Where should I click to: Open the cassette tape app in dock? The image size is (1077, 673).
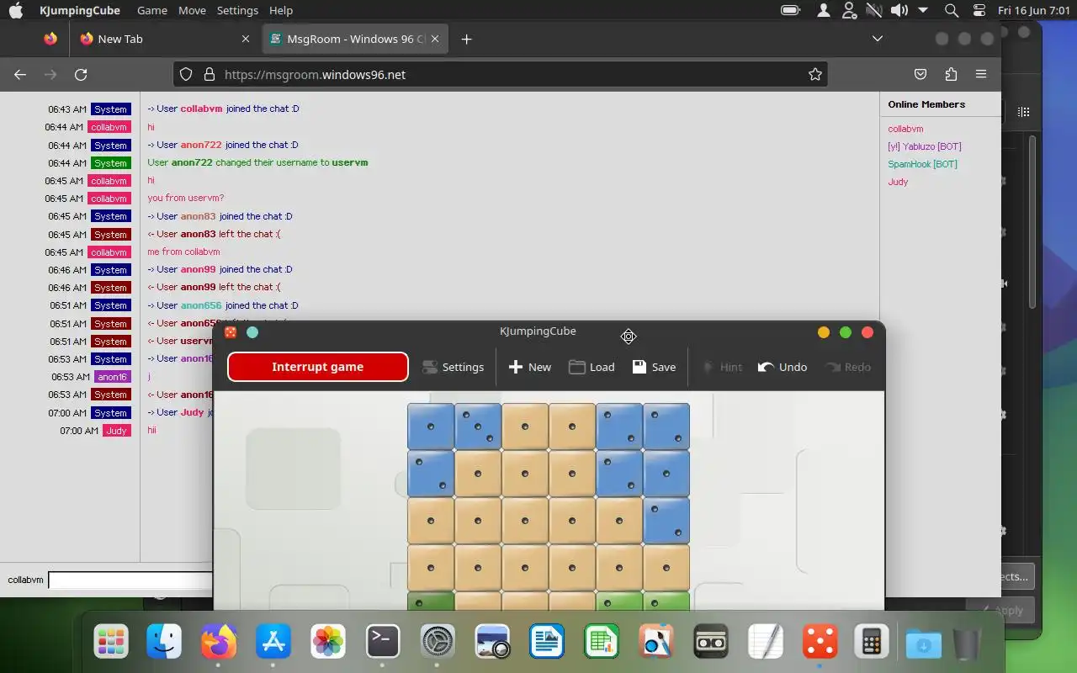point(711,643)
